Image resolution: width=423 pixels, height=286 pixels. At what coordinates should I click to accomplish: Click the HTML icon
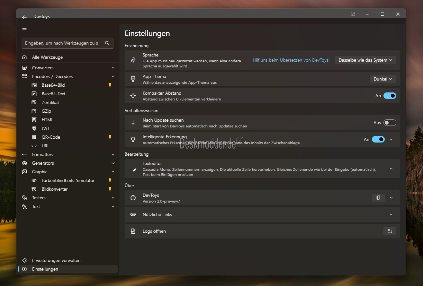[x=34, y=120]
